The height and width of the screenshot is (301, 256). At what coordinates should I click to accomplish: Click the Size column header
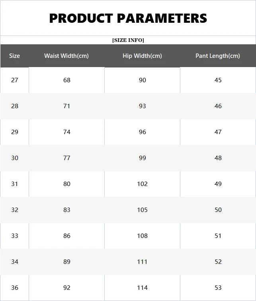pyautogui.click(x=15, y=56)
